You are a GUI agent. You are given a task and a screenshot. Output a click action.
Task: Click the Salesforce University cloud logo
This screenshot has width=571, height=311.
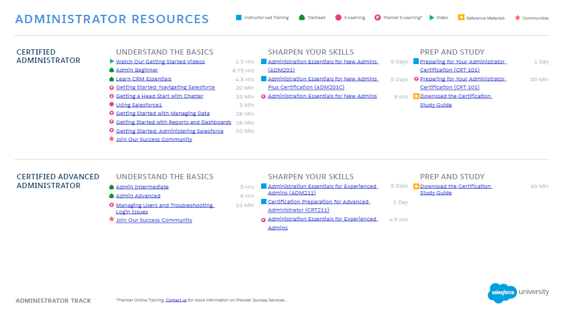click(502, 293)
